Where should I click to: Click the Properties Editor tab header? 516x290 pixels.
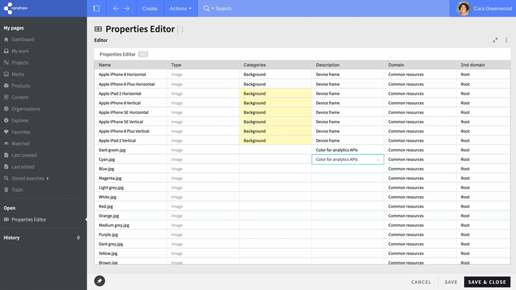coord(118,54)
